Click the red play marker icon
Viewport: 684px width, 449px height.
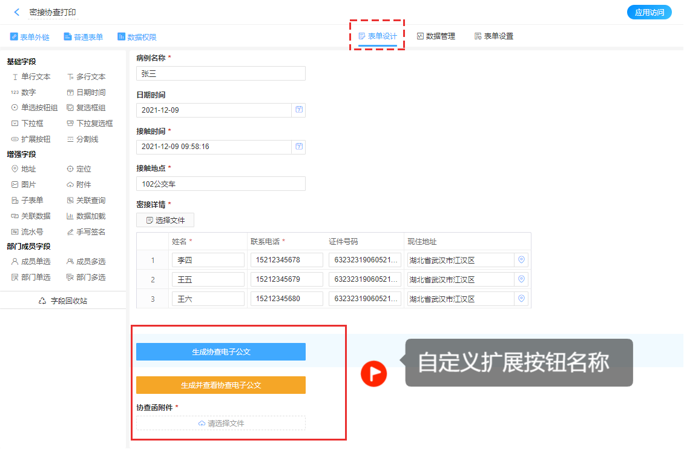[x=373, y=373]
